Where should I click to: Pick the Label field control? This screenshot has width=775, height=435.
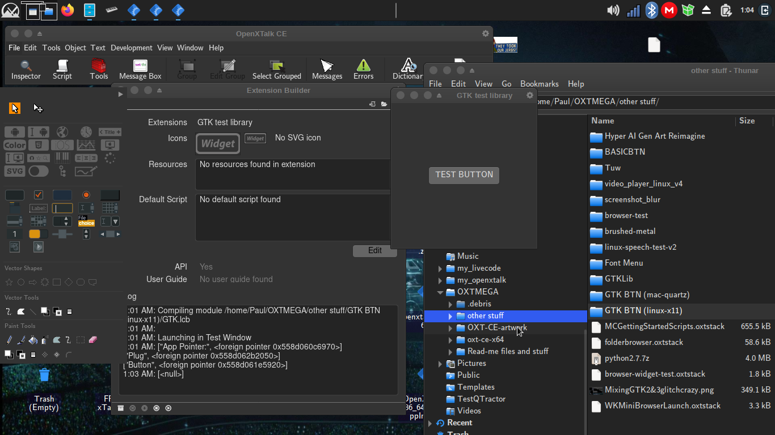click(39, 208)
